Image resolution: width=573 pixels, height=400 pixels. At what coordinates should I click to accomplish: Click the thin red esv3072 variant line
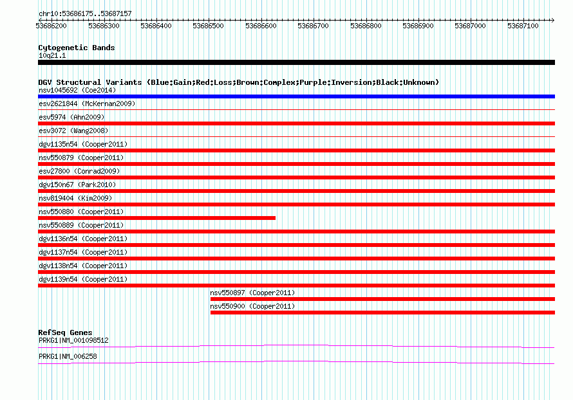pos(296,136)
